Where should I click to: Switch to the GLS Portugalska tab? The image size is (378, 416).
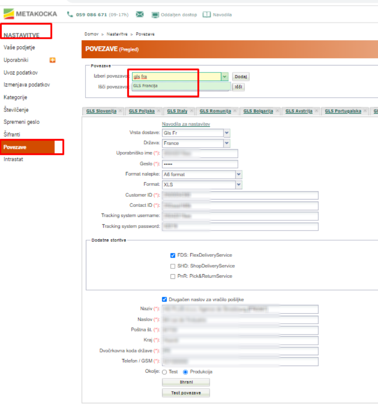click(343, 111)
